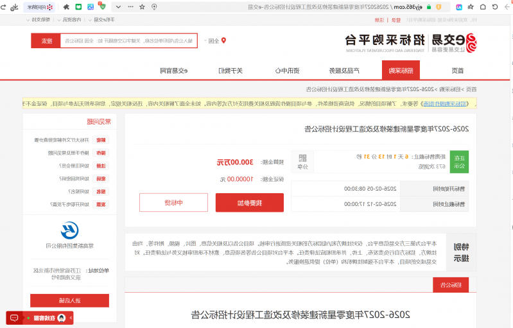This screenshot has width=513, height=328.
Task: Select the red 招标公告 content tab
Action: 451,285
